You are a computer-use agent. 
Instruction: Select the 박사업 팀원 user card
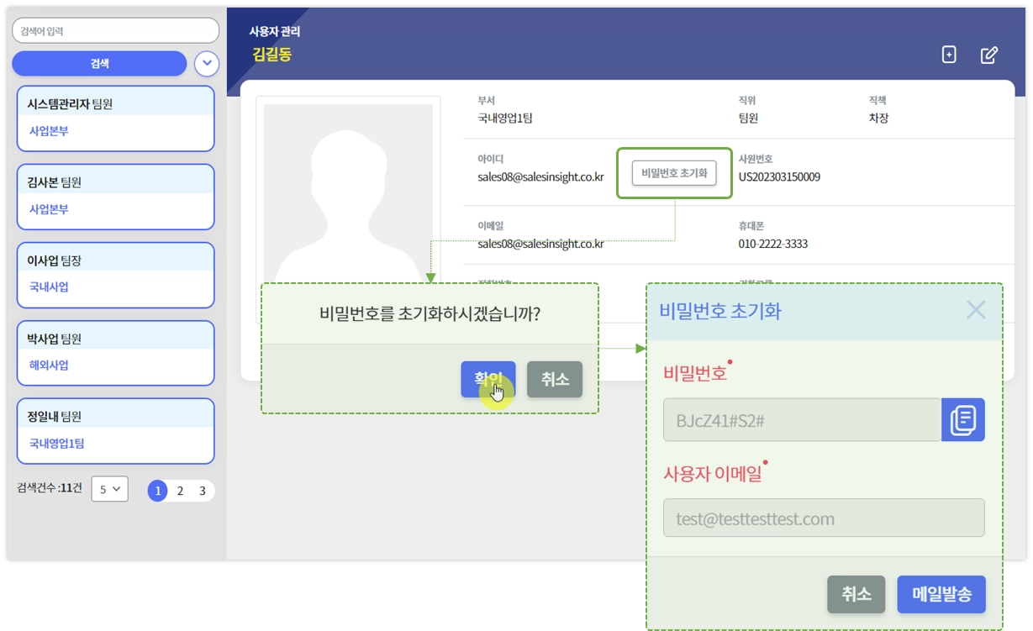tap(116, 353)
